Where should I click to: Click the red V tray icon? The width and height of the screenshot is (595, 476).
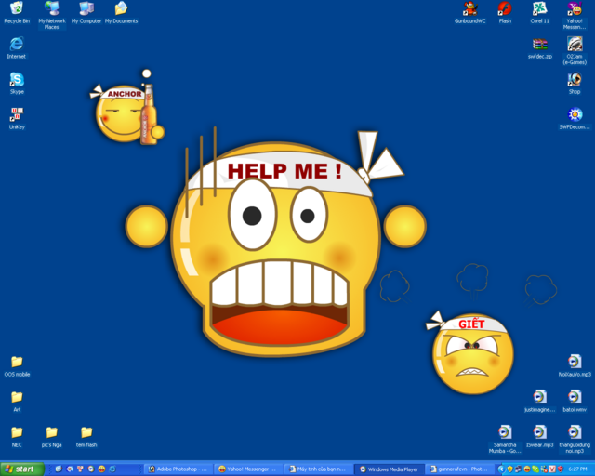(551, 469)
